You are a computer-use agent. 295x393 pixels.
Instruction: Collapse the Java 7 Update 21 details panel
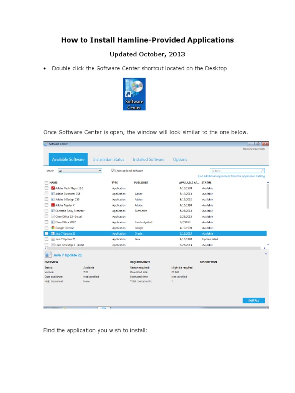pyautogui.click(x=266, y=254)
